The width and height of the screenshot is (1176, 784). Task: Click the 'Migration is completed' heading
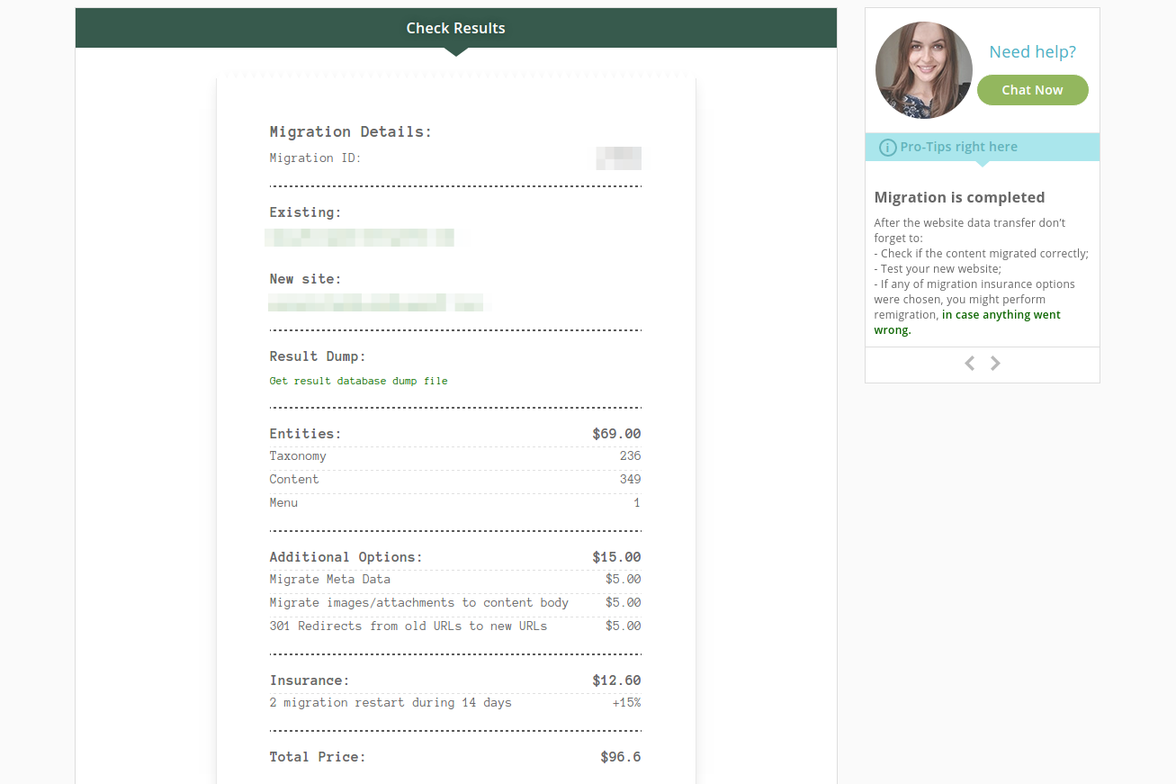(x=959, y=198)
